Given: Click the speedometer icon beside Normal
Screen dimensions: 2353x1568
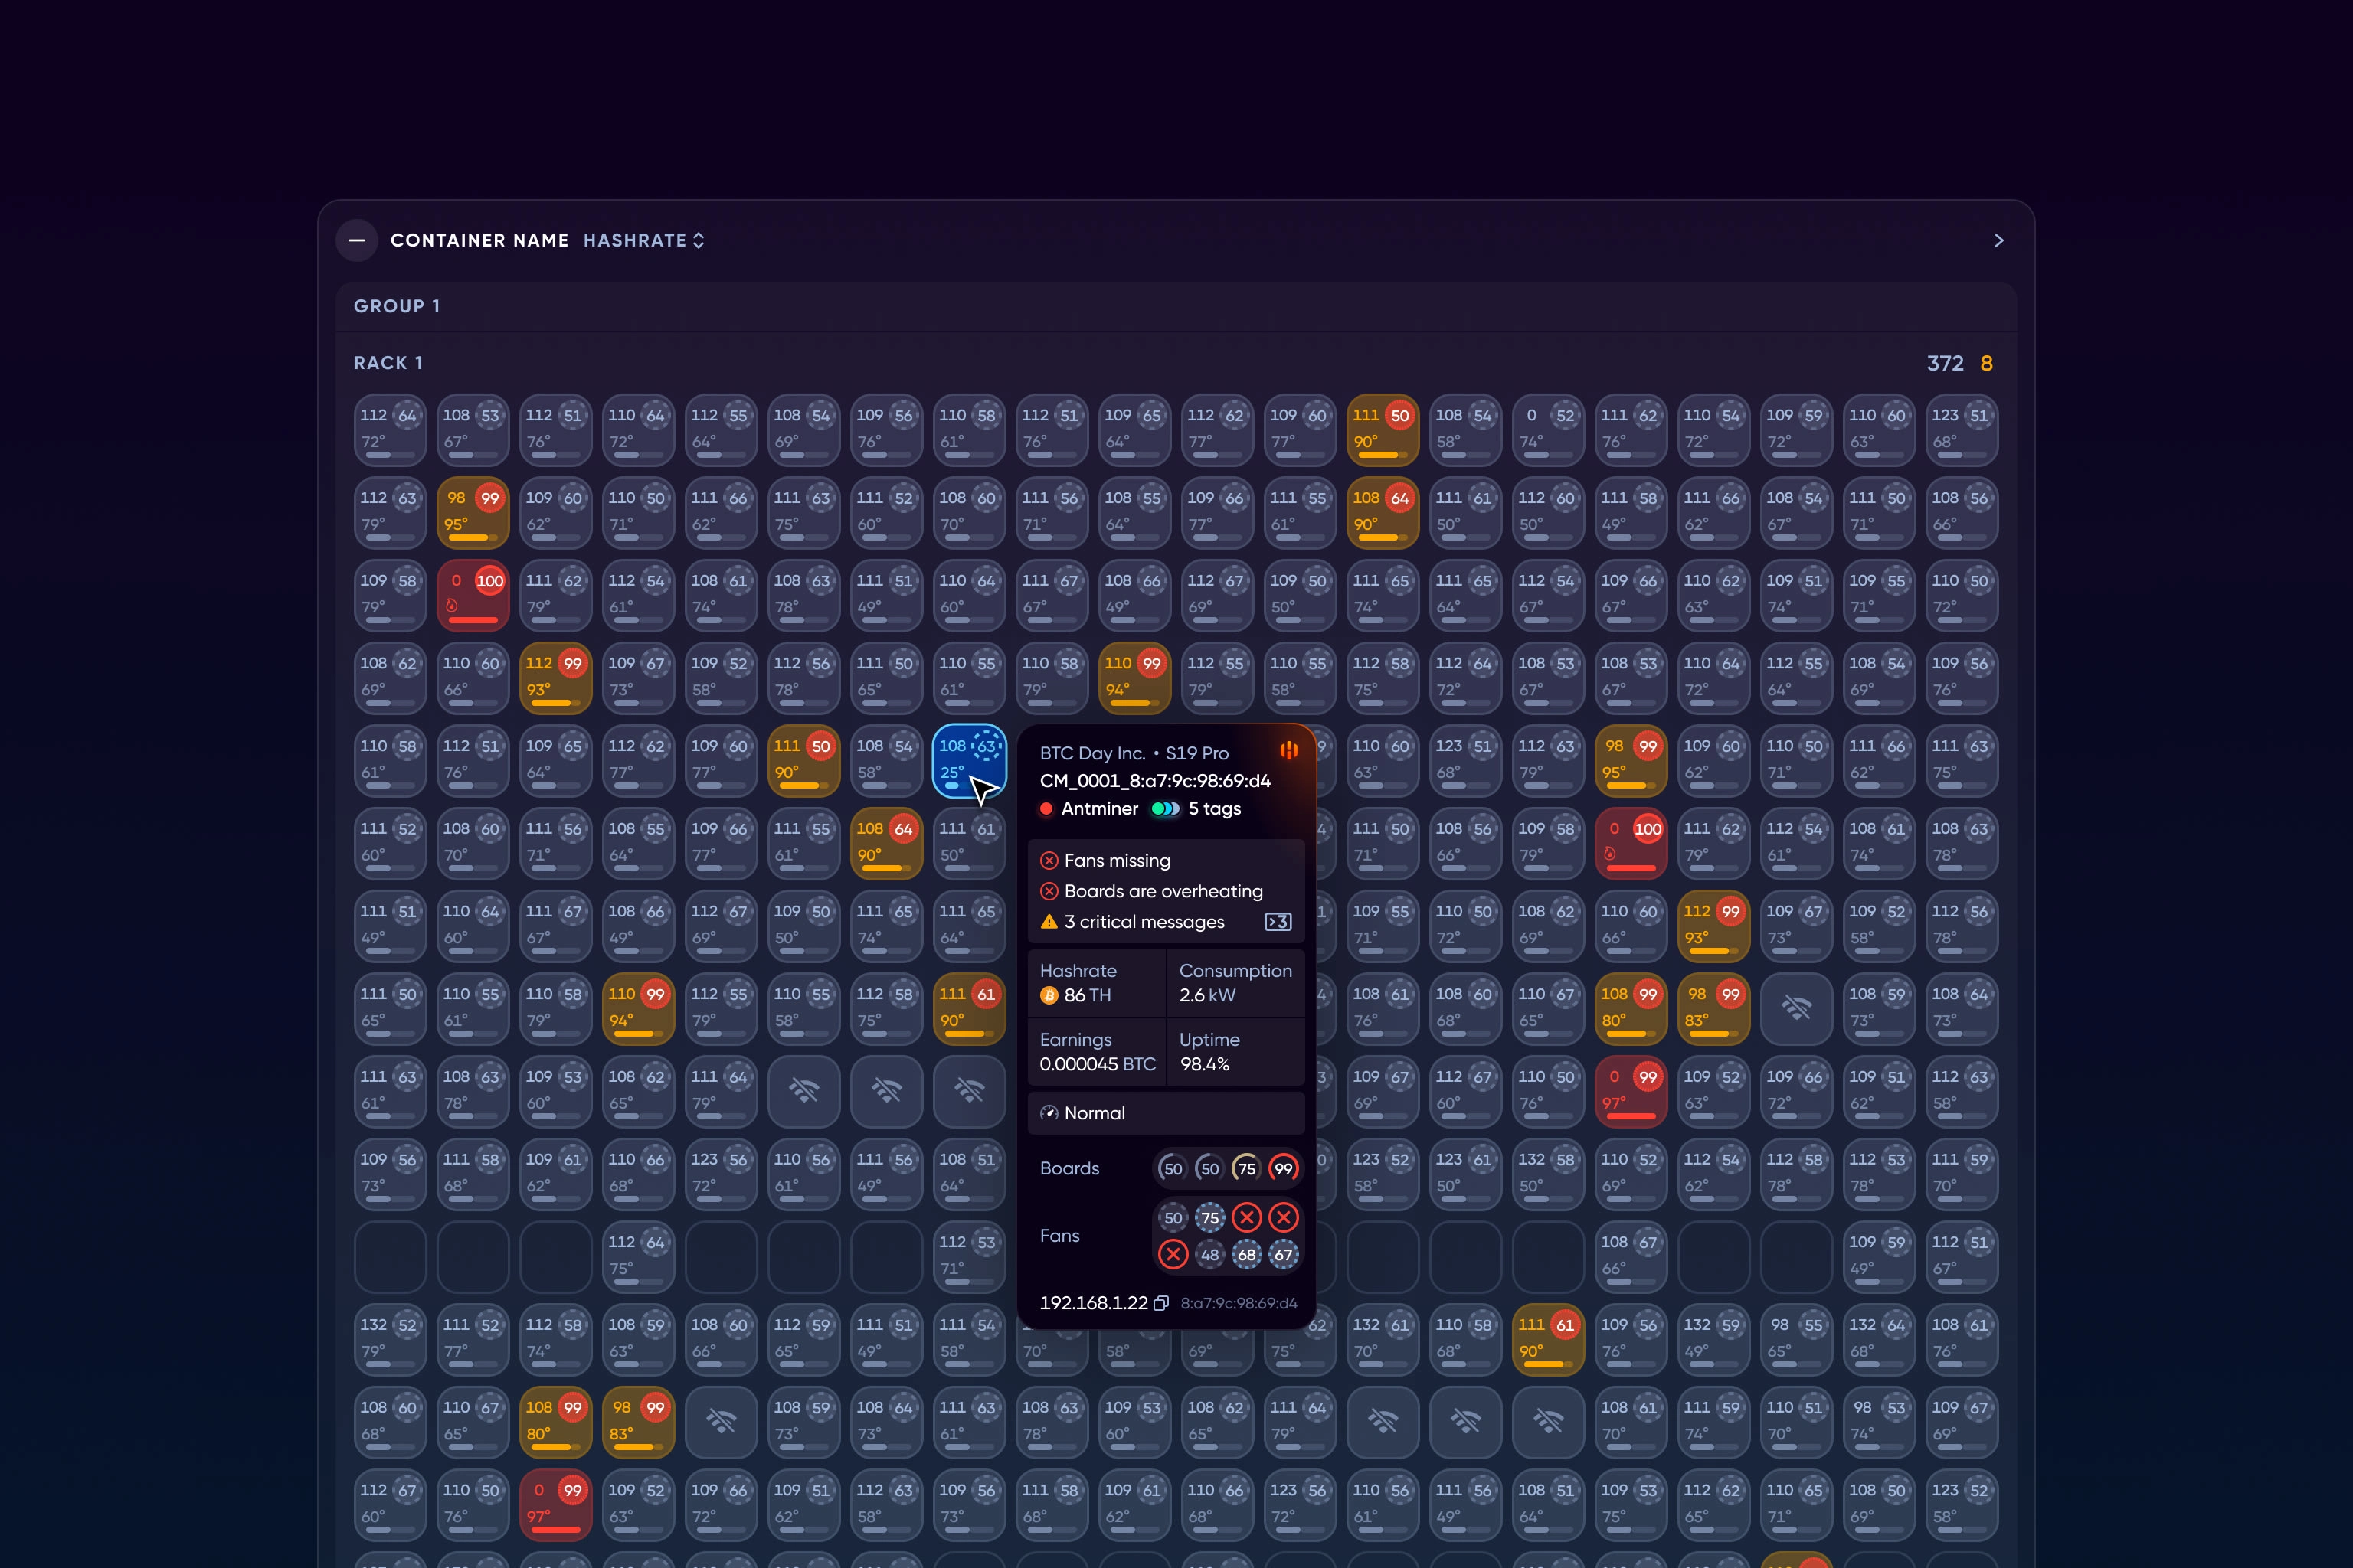Looking at the screenshot, I should pyautogui.click(x=1049, y=1113).
